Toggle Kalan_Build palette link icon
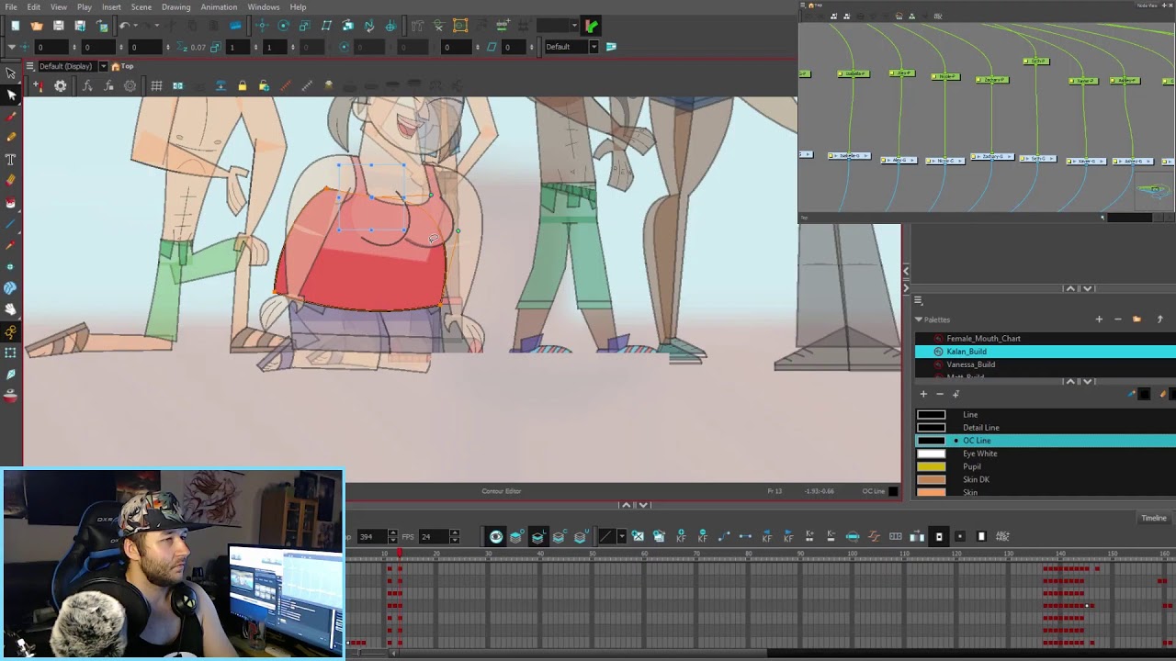Screen dimensions: 1176x661 pos(938,352)
